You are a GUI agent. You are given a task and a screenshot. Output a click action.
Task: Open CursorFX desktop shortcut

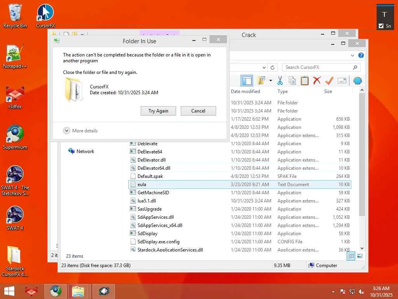click(x=45, y=16)
